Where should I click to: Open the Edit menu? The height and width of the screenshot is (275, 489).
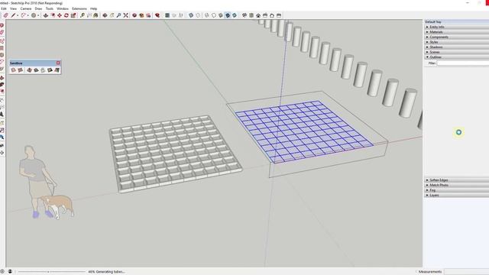click(x=4, y=8)
